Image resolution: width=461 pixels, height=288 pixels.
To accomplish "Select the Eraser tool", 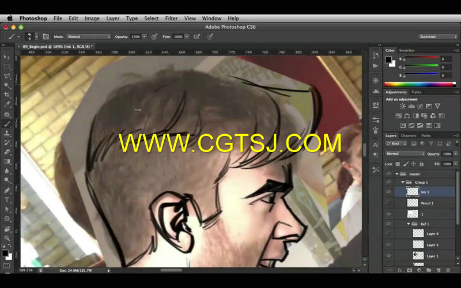I will [x=7, y=152].
